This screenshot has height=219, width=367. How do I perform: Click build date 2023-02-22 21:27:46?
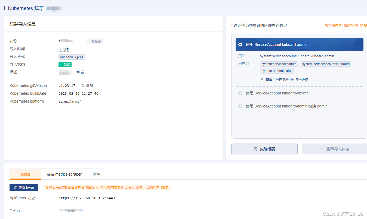coord(78,94)
